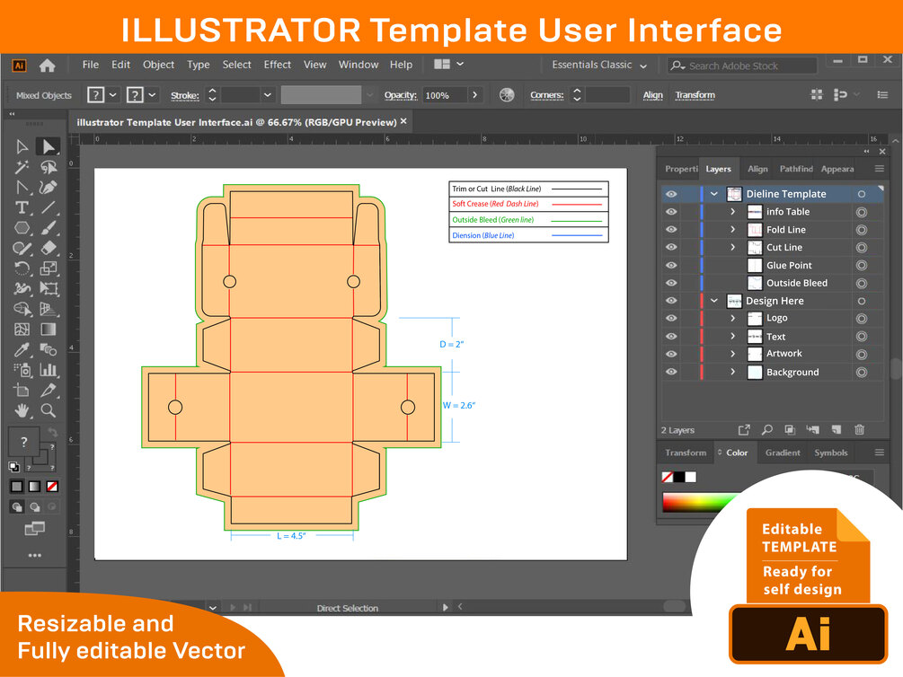The image size is (903, 677).
Task: Select the Hand tool
Action: 22,410
